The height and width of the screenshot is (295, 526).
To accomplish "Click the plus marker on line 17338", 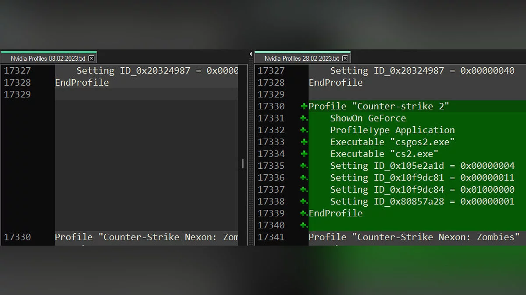I will (x=304, y=201).
